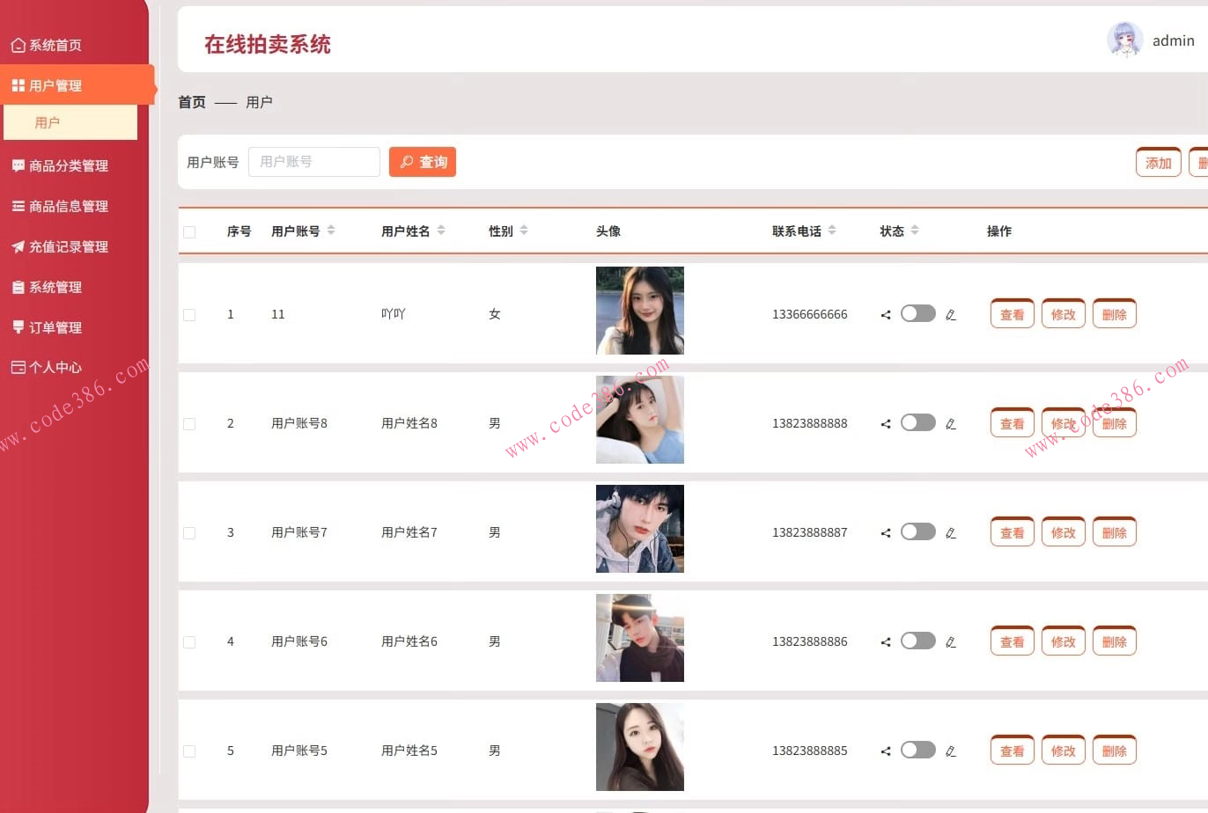The image size is (1208, 813).
Task: Open the 用户 submenu under 用户管理
Action: tap(48, 122)
